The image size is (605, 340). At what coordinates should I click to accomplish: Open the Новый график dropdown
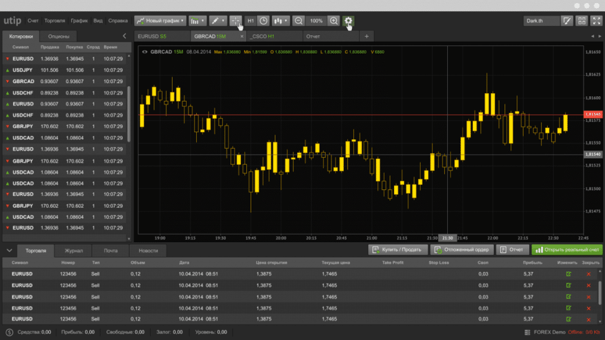click(161, 21)
